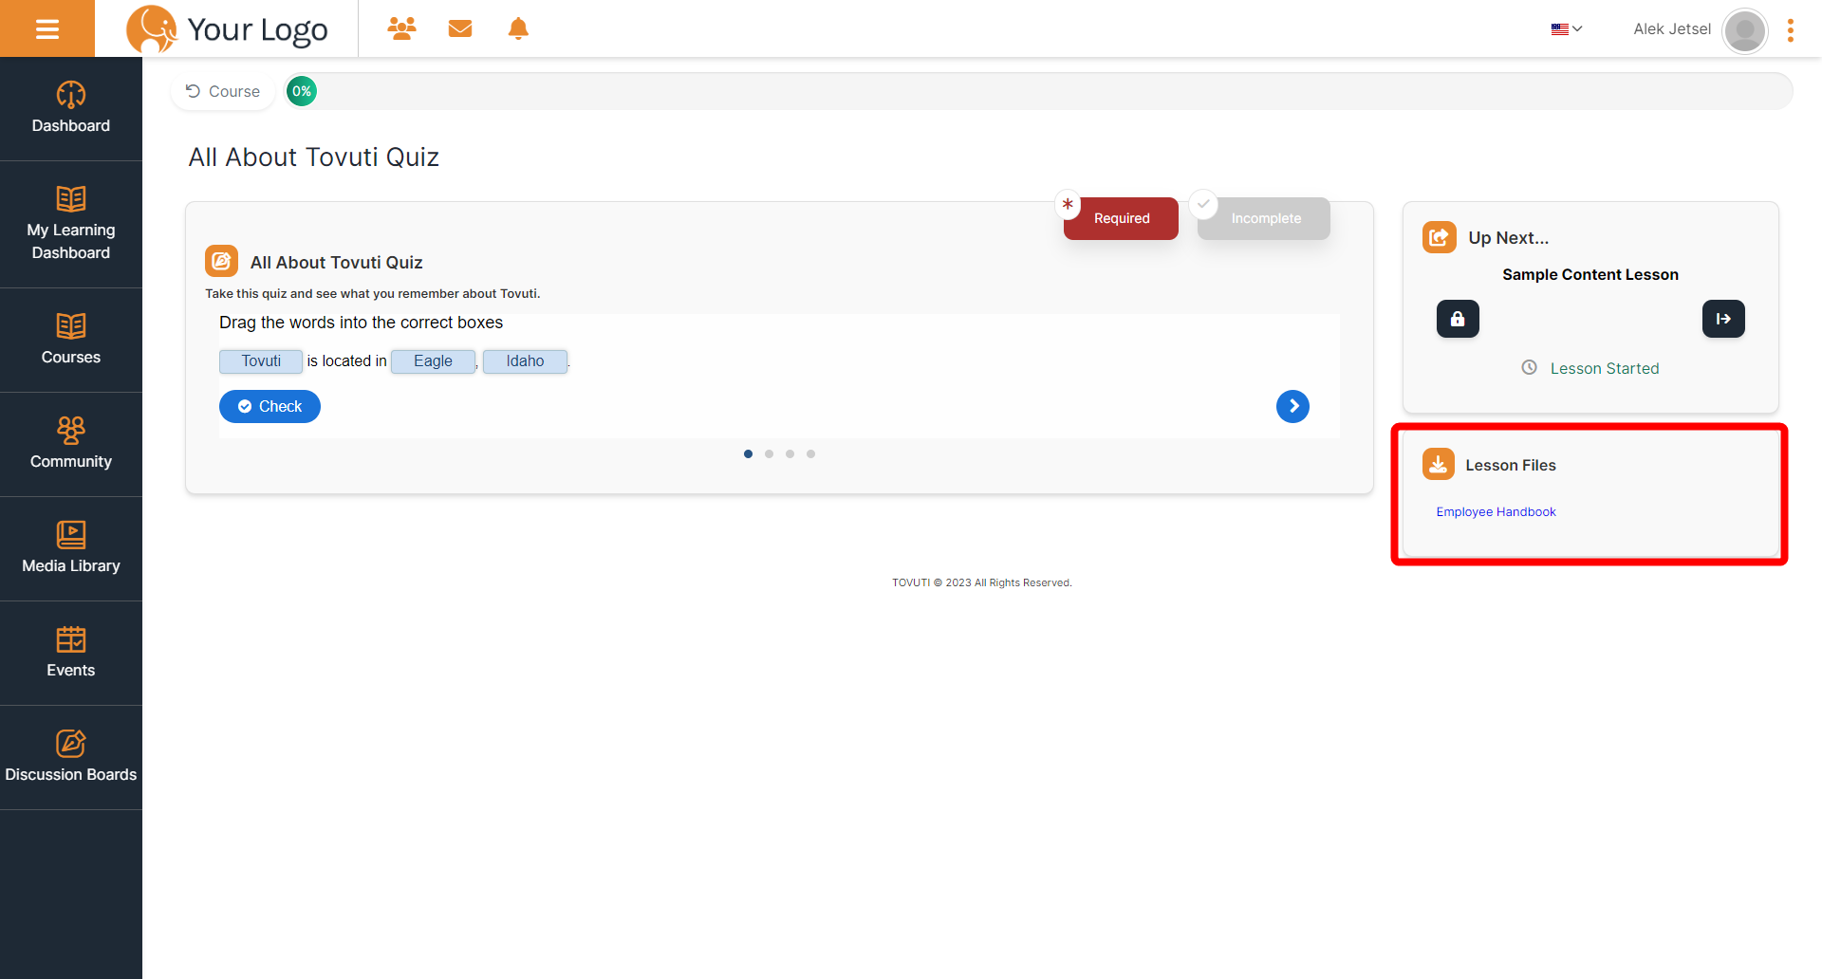Open Community in sidebar
Screen dimensions: 1822x979
point(71,444)
